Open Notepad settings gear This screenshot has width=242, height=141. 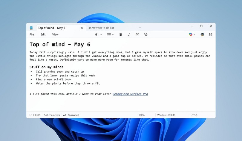tap(211, 35)
